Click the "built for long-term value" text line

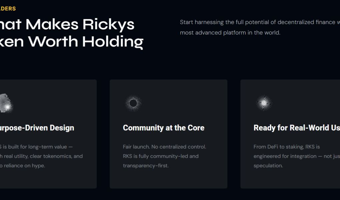(x=37, y=147)
